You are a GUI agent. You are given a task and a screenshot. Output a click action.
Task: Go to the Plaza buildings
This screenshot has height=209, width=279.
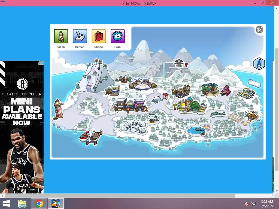pyautogui.click(x=190, y=106)
